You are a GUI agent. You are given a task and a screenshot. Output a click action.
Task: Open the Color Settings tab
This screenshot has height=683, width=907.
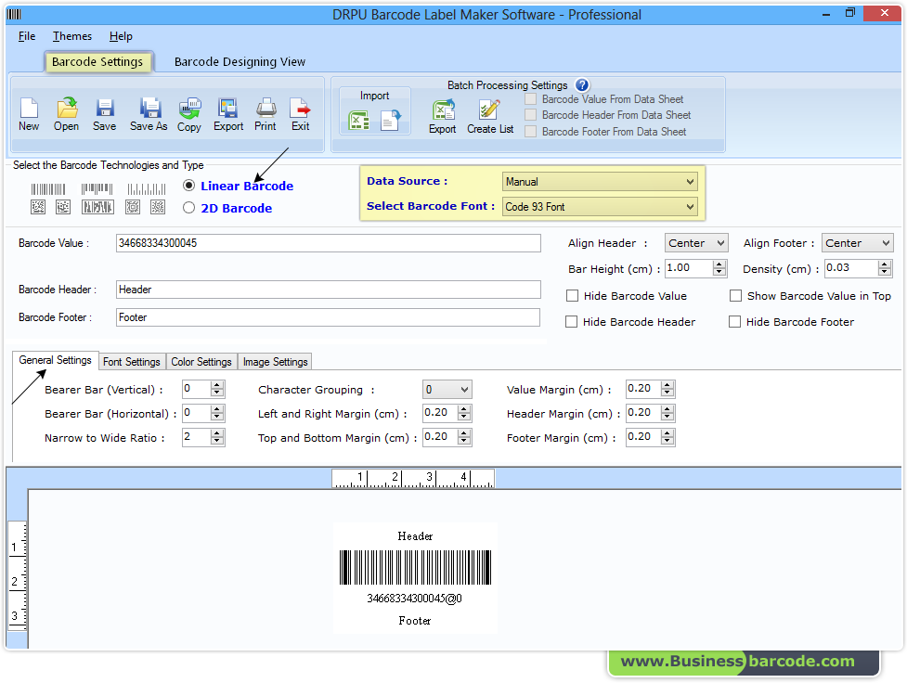(201, 362)
